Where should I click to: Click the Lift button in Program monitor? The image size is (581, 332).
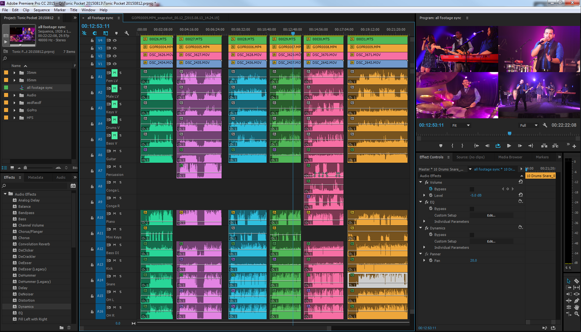pyautogui.click(x=544, y=146)
